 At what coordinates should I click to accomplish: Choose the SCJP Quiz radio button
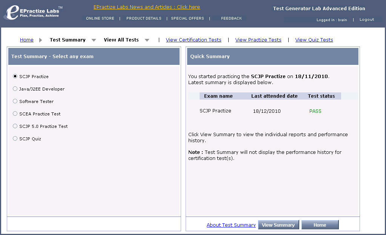[15, 138]
